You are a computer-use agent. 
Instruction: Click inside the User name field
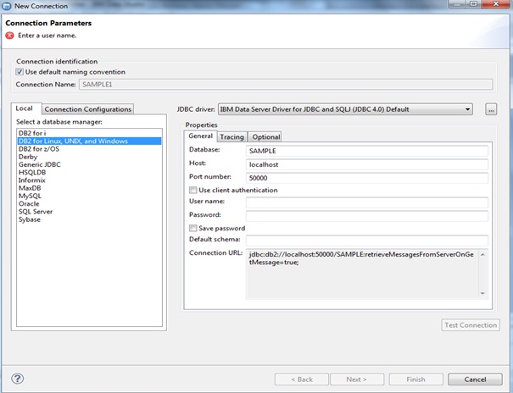click(x=366, y=203)
